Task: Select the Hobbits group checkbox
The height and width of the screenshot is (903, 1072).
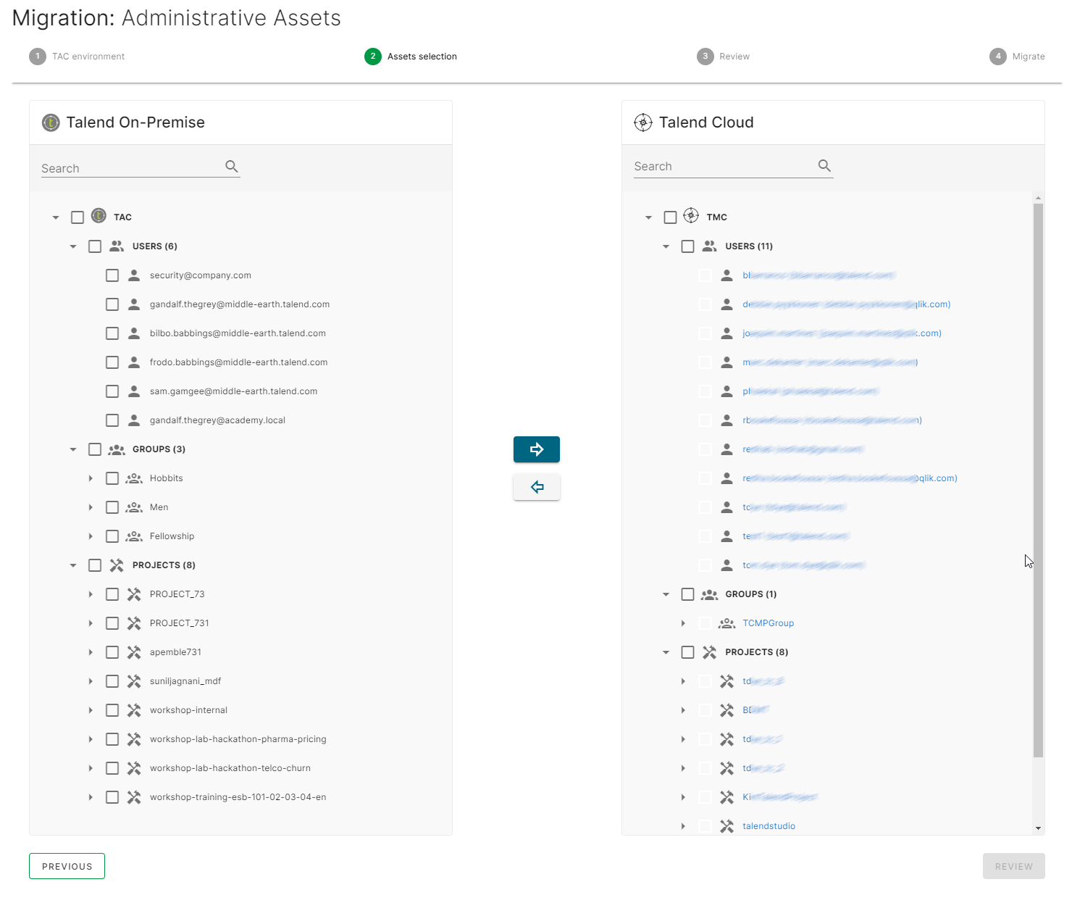Action: click(x=112, y=478)
